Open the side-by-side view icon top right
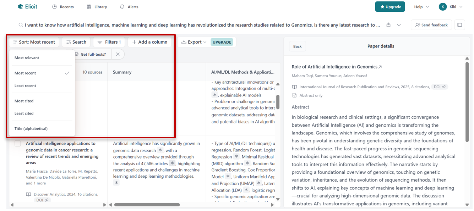 click(x=460, y=24)
